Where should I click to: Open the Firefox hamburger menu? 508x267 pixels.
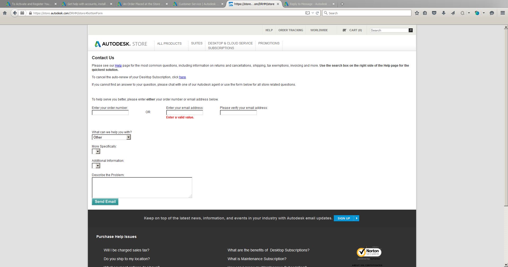tap(502, 13)
